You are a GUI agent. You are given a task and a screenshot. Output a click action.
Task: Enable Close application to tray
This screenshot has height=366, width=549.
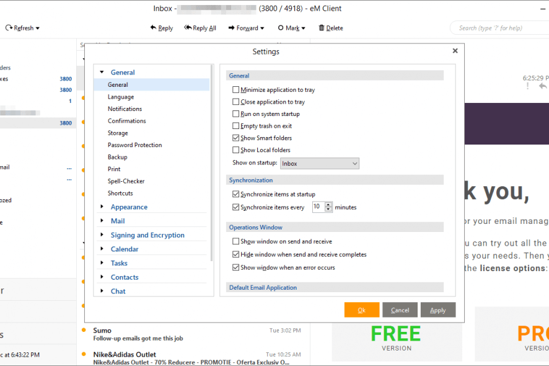pos(235,102)
